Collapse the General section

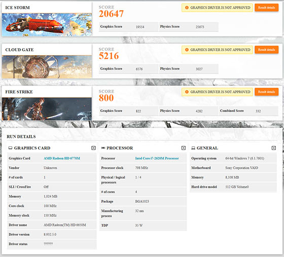coord(274,148)
